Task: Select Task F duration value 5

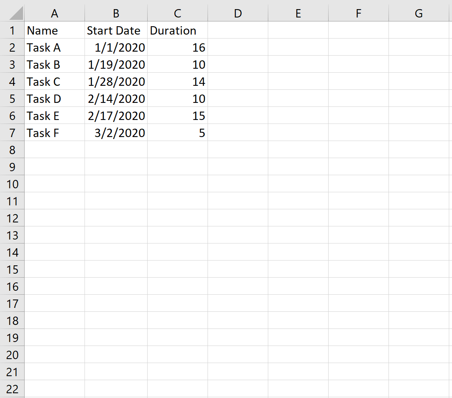Action: (177, 133)
